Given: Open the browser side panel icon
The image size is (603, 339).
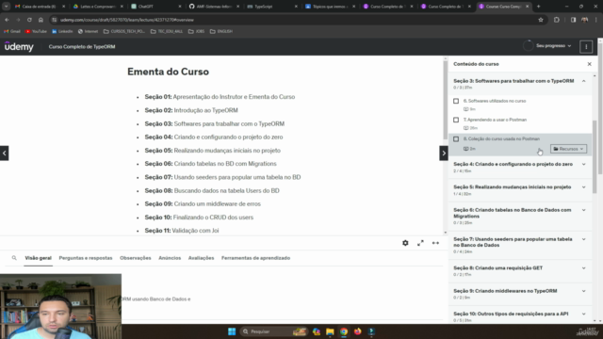Looking at the screenshot, I should coord(573,20).
